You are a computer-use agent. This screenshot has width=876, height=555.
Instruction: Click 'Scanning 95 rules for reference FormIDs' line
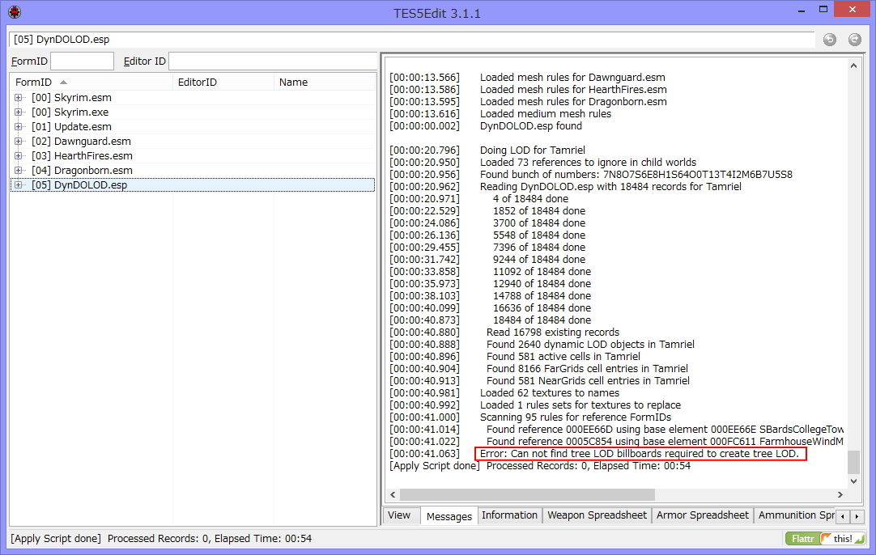(x=576, y=417)
